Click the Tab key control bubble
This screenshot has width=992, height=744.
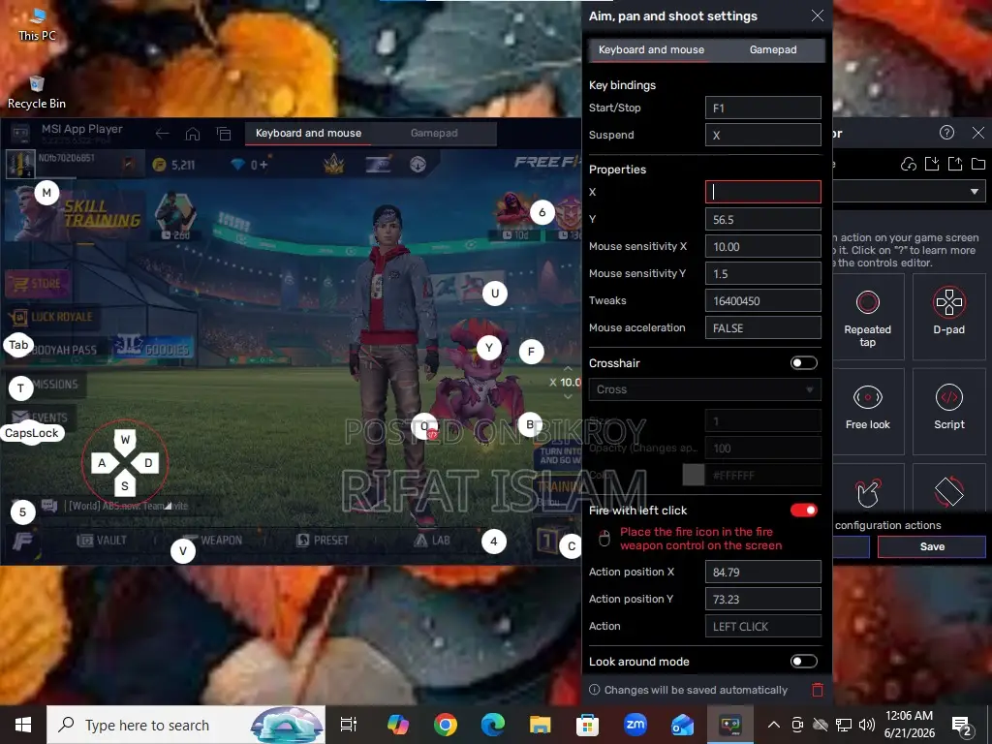click(18, 345)
